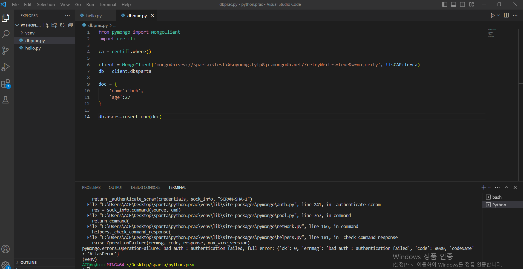Create a new terminal with plus icon
The image size is (523, 269).
coord(484,187)
